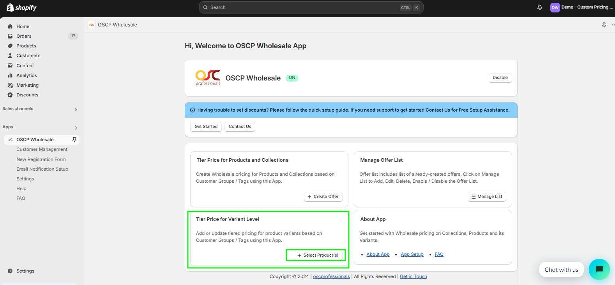Open the Discounts page
615x285 pixels.
pos(27,95)
